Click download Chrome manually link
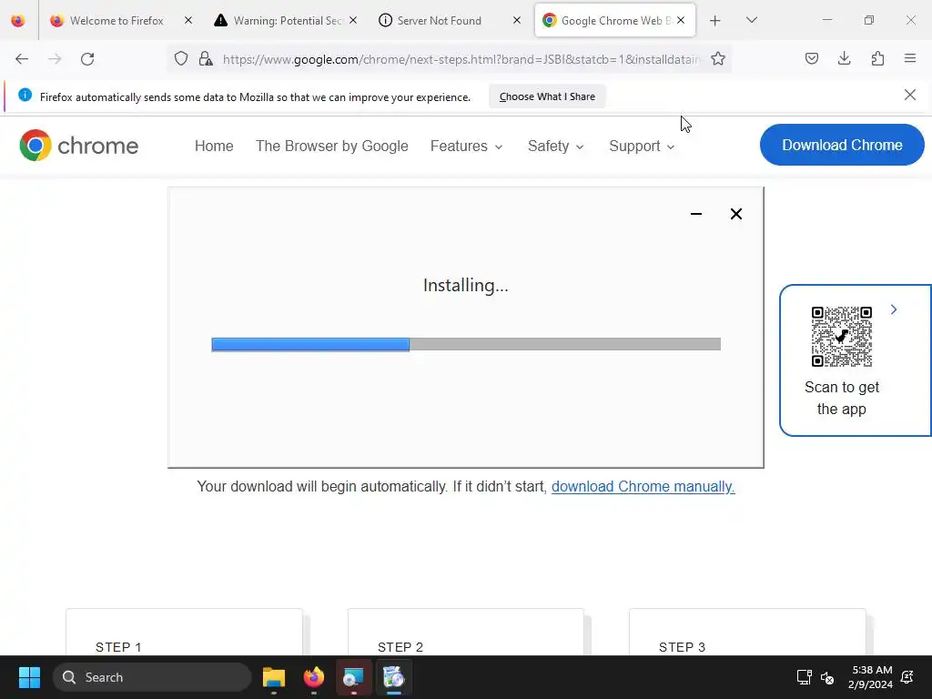 (x=643, y=487)
